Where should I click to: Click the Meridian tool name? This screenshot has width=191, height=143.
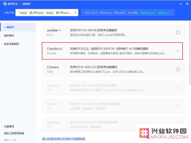tap(53, 122)
